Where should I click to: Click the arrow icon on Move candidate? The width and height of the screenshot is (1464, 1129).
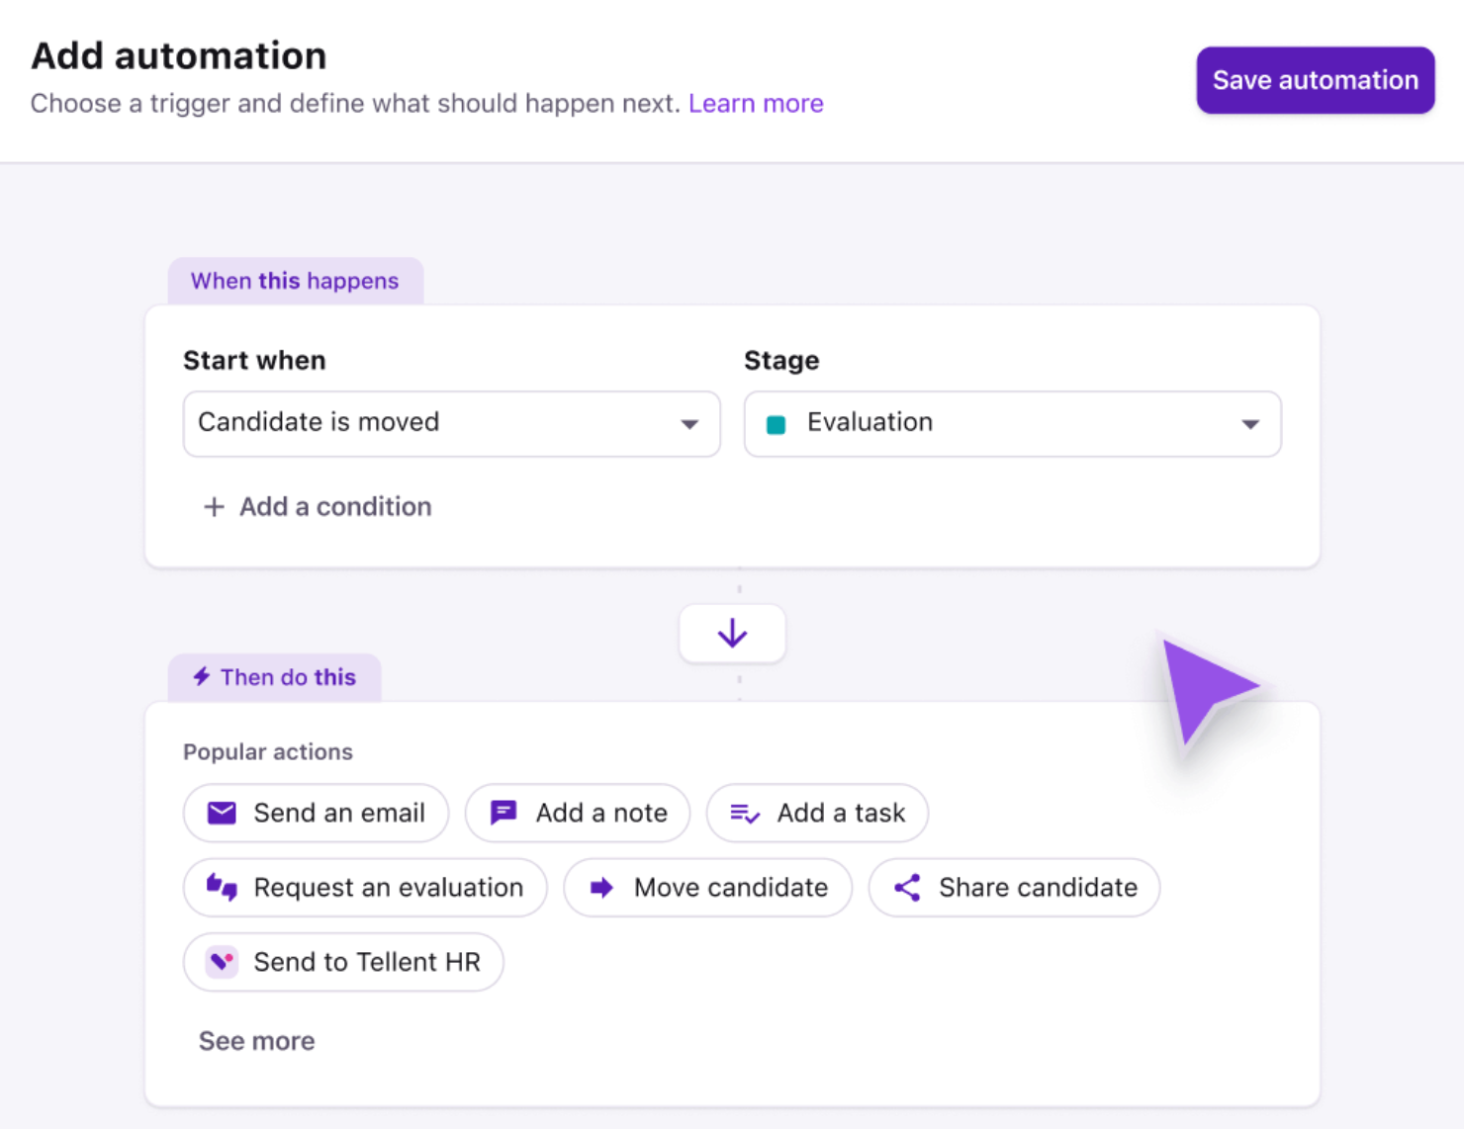click(601, 888)
